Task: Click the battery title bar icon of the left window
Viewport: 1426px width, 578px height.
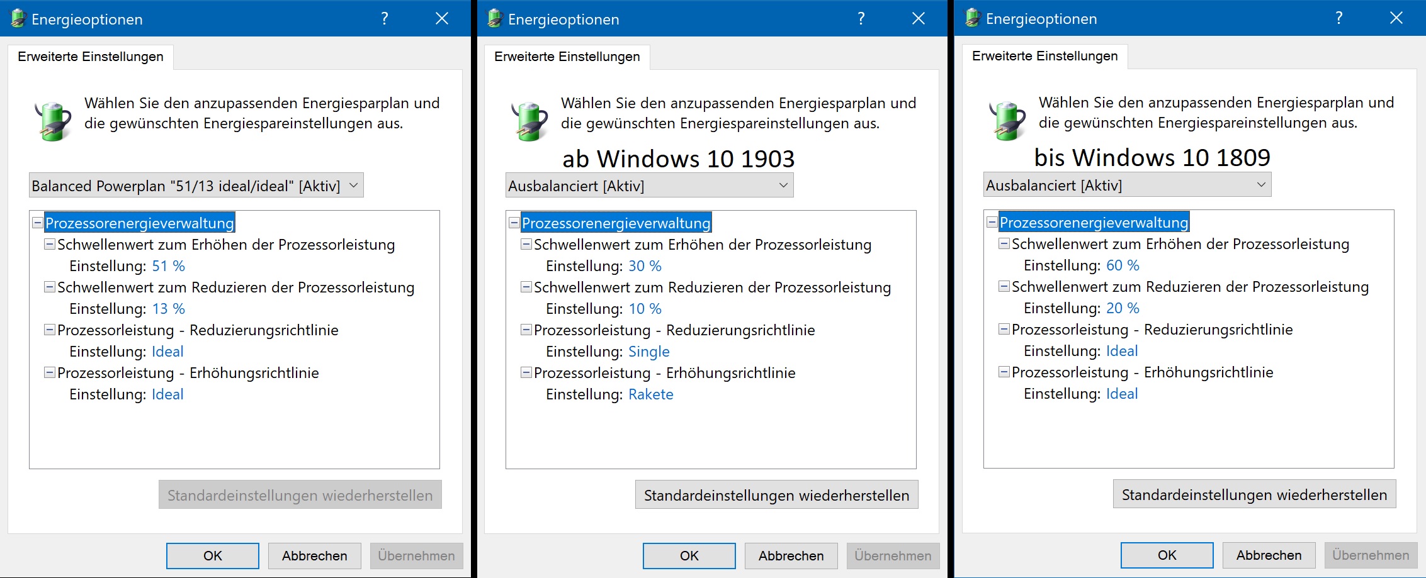Action: pyautogui.click(x=18, y=18)
